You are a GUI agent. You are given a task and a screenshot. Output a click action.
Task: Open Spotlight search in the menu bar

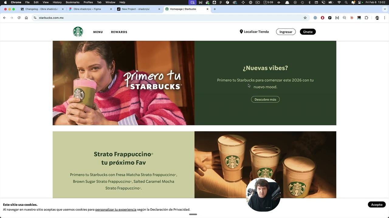(x=346, y=2)
